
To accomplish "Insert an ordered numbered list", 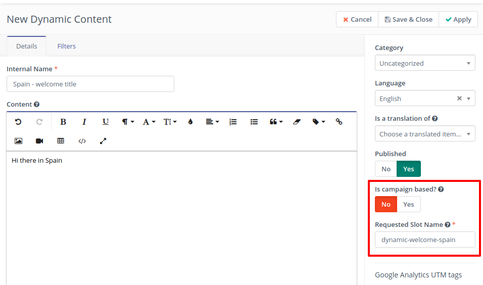I will (233, 122).
